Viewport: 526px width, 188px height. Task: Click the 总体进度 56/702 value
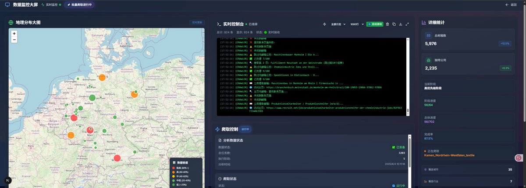click(x=430, y=122)
